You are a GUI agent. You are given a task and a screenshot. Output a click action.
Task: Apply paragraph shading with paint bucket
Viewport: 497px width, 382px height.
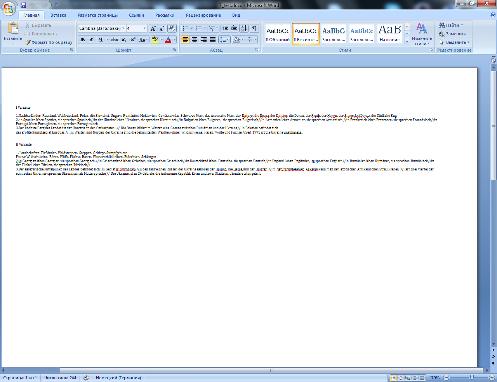point(236,40)
